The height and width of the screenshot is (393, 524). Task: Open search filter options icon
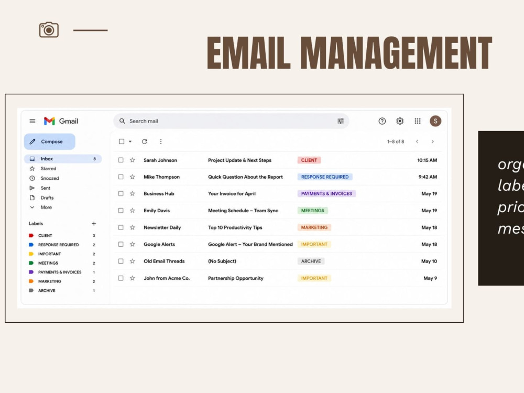coord(340,121)
